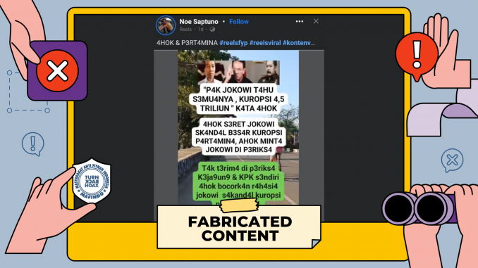The height and width of the screenshot is (268, 478).
Task: Click the Mafindo Turn Back Hoax badge
Action: tap(92, 181)
